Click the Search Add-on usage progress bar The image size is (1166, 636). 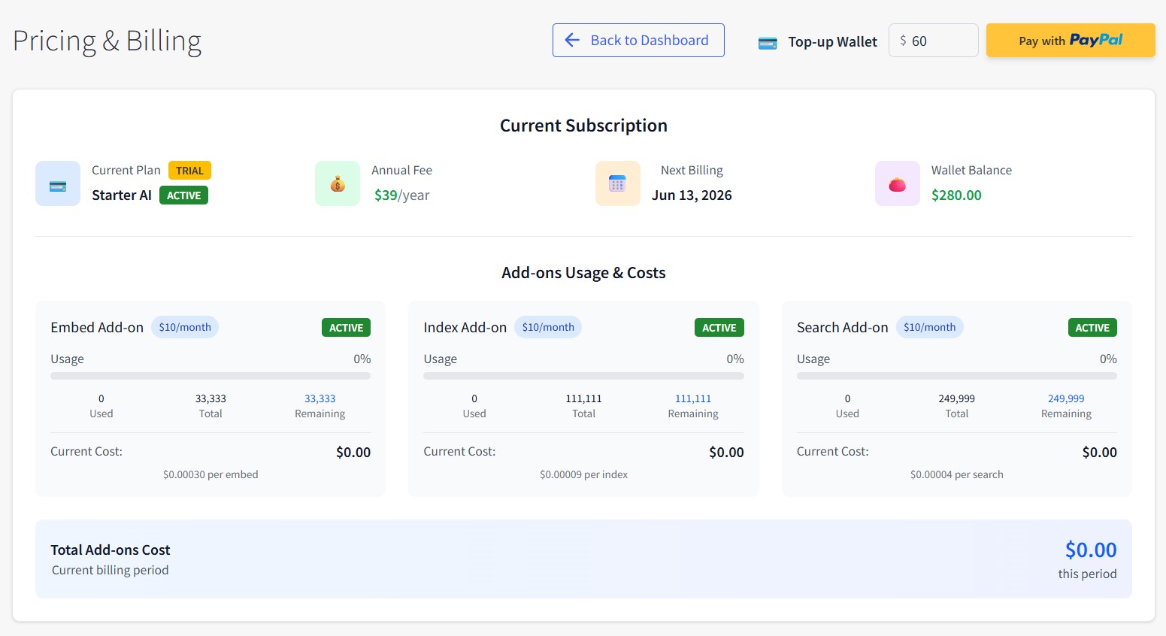coord(957,376)
